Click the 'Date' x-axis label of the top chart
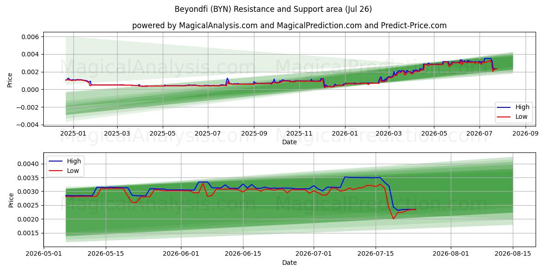This screenshot has width=547, height=273. [x=289, y=142]
